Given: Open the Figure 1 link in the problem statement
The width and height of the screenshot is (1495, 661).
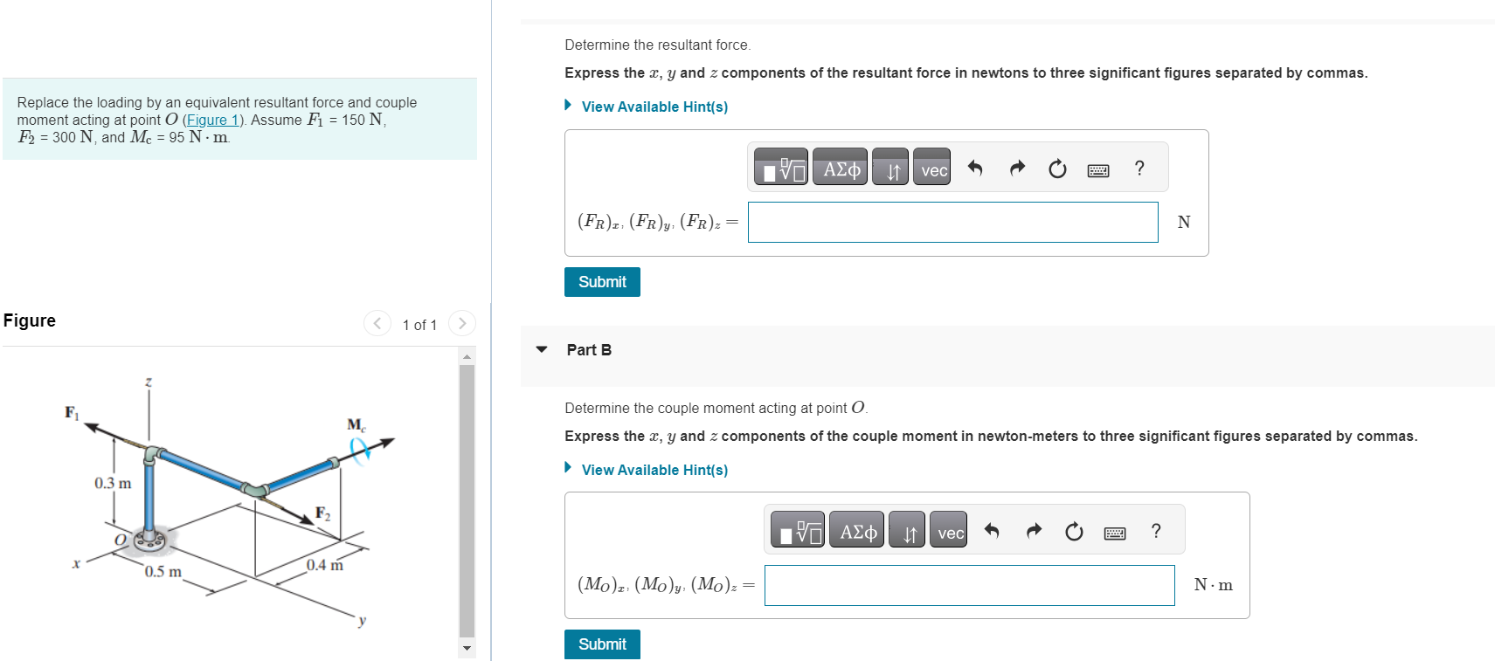Looking at the screenshot, I should click(212, 120).
